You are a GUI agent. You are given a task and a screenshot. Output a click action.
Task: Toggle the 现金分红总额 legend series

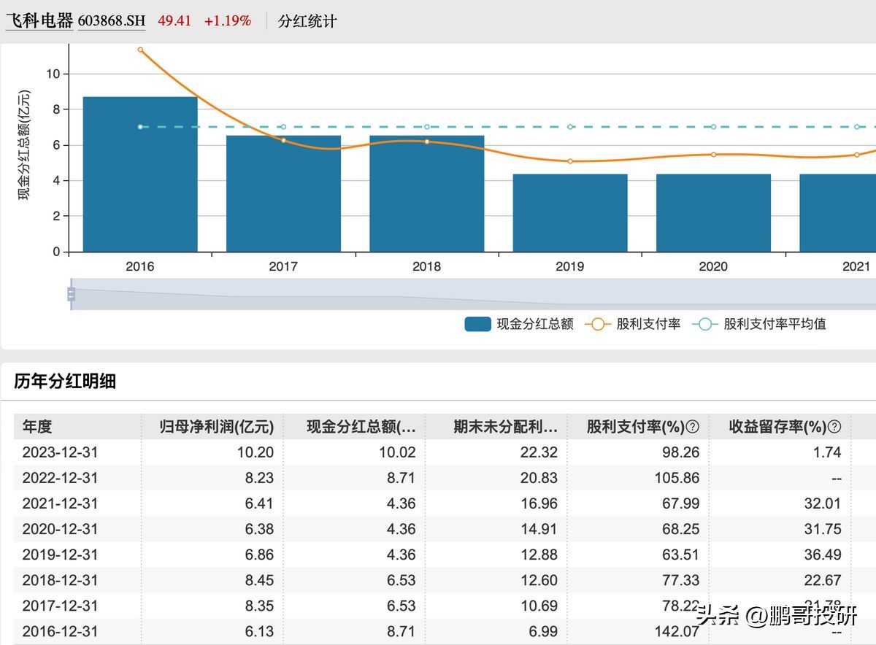[519, 324]
